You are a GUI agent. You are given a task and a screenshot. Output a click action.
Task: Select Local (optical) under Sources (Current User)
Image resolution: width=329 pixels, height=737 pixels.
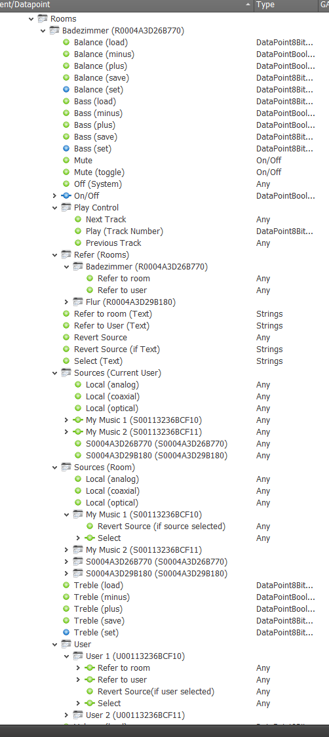point(112,408)
